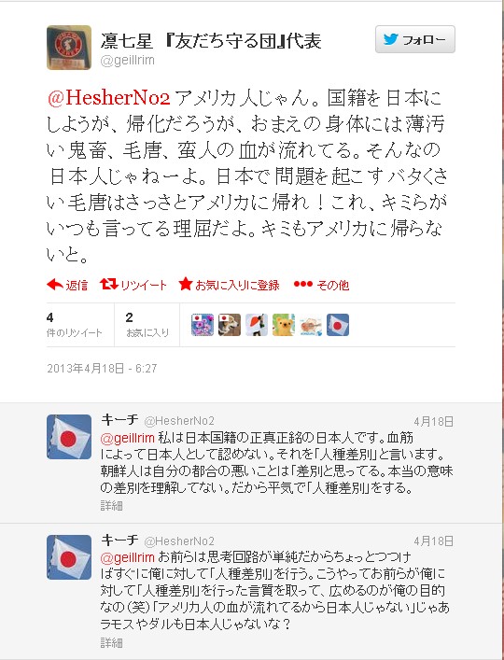The image size is (504, 660).
Task: Open the first retweeter's flower avatar
Action: [x=203, y=325]
